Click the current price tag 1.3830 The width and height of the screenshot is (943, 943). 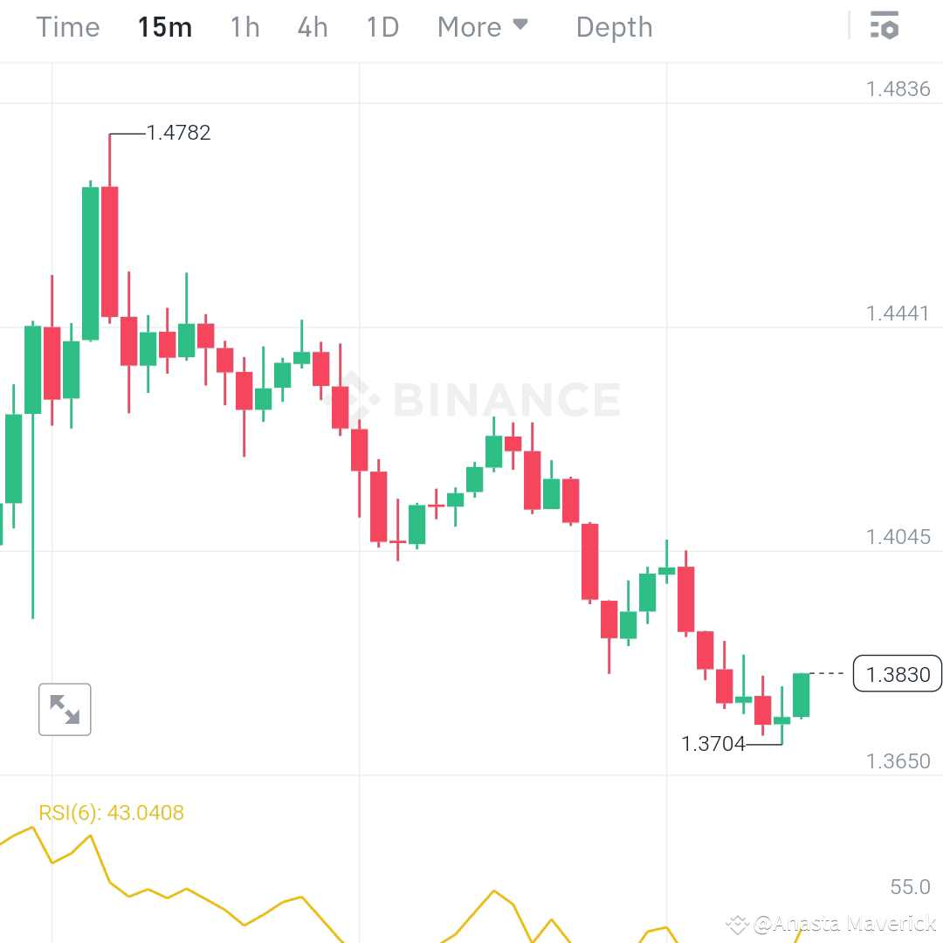pyautogui.click(x=898, y=673)
